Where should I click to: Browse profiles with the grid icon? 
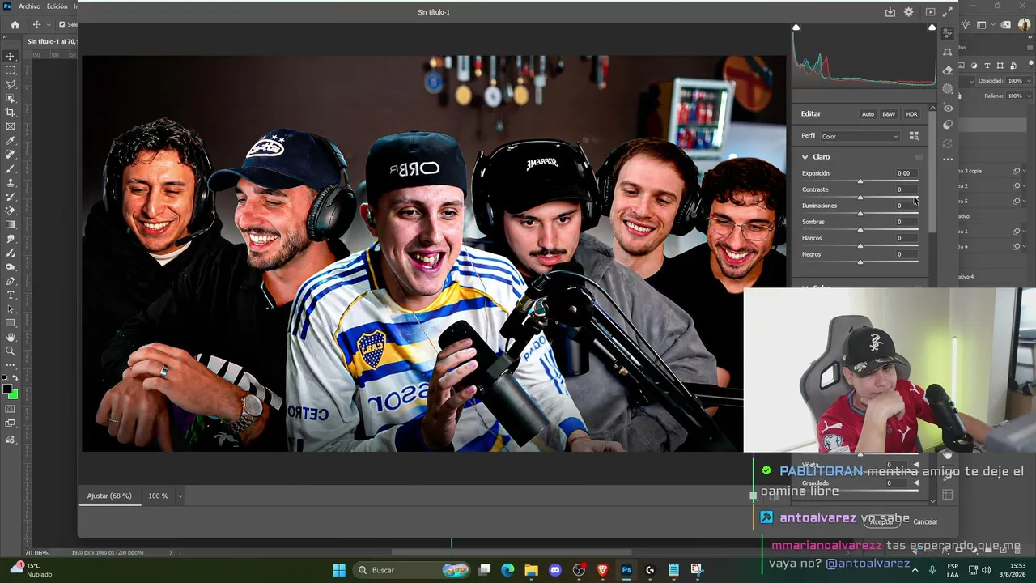[914, 136]
